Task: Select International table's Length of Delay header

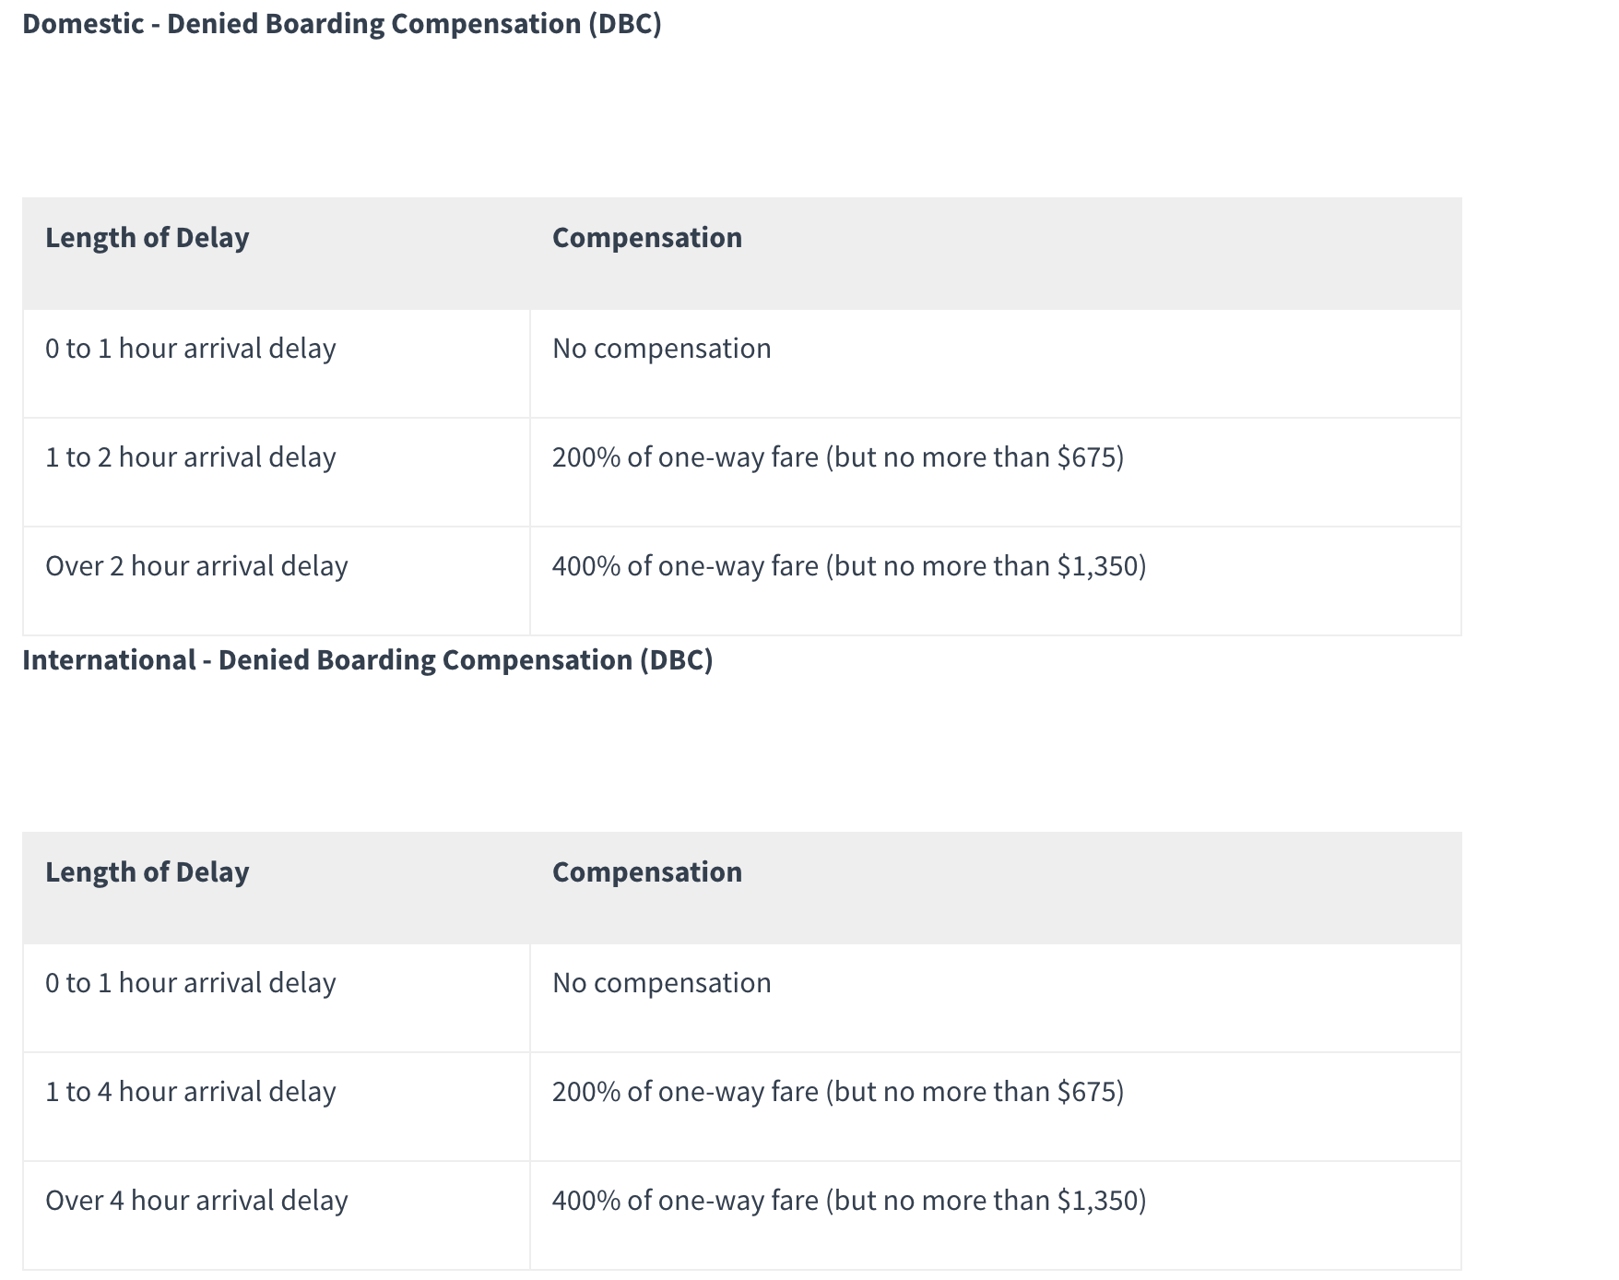Action: (148, 872)
